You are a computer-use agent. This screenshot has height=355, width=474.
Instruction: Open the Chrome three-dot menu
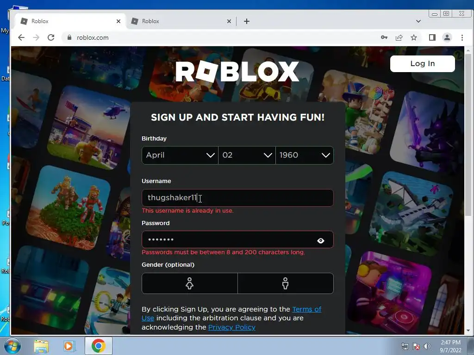click(x=462, y=37)
